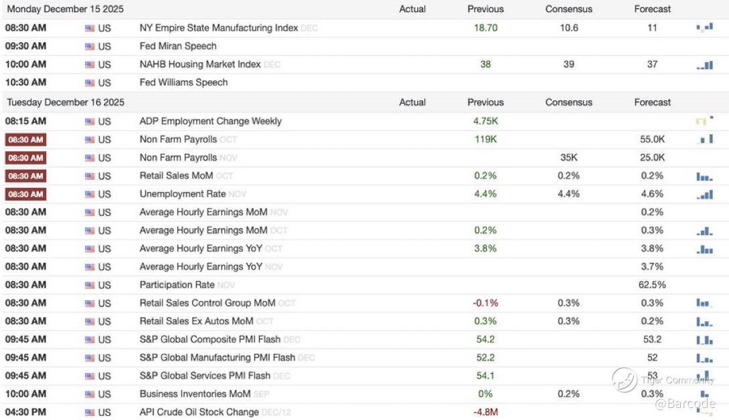Click the red 08:30 AM badge for Retail Sales MoM
This screenshot has width=729, height=420.
25,177
